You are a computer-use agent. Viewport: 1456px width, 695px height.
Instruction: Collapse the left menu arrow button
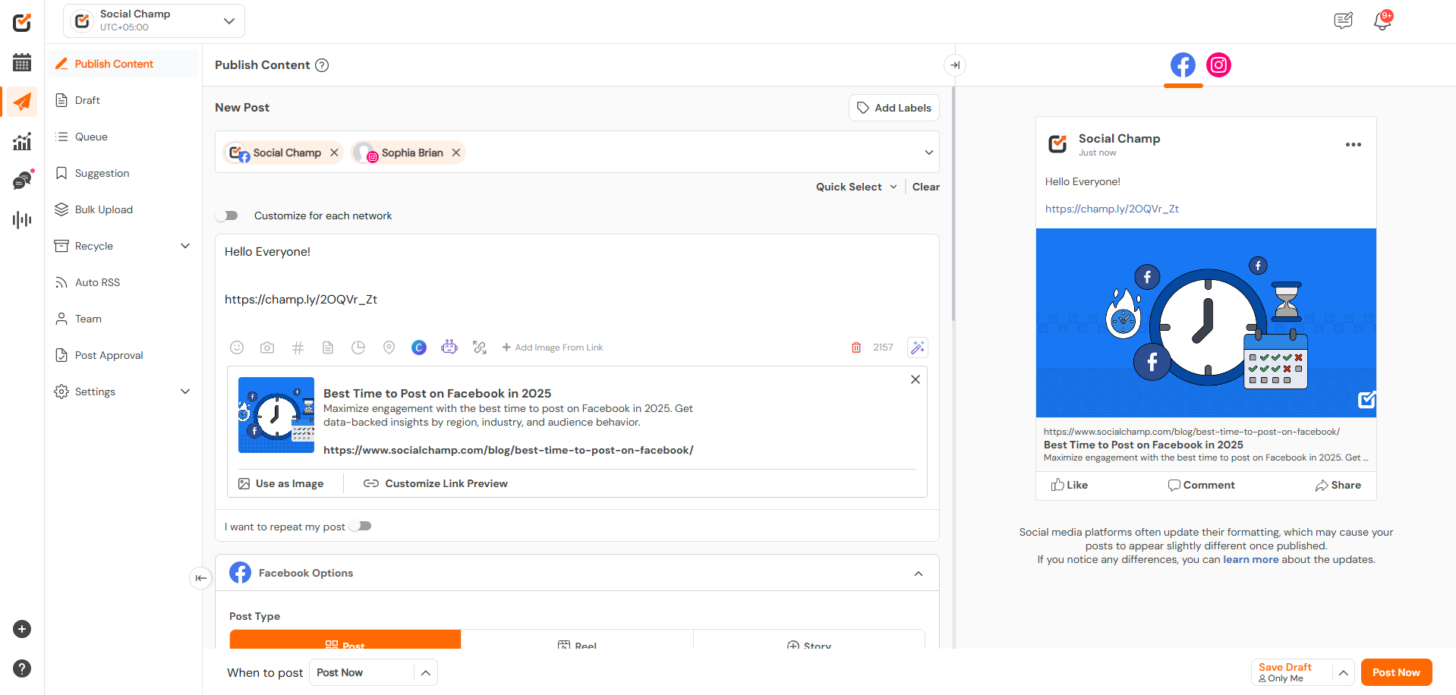pos(200,578)
